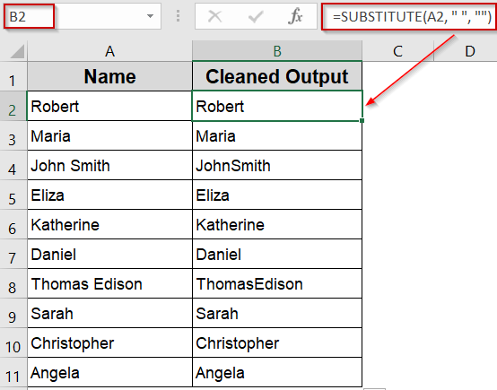Click the Enter checkmark formula bar icon
Screen dimensions: 497x390
[x=256, y=16]
